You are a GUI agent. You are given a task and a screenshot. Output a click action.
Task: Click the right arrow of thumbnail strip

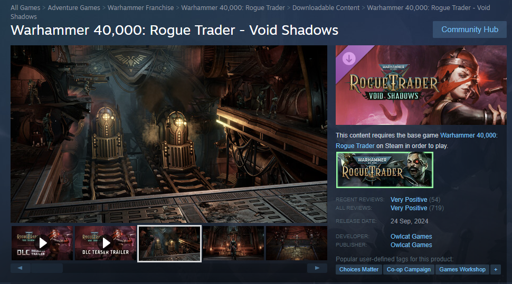pos(317,268)
